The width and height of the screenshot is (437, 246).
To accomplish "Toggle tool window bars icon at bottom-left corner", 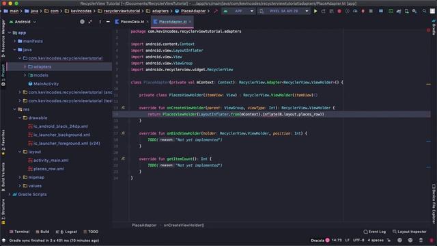I will (x=3, y=240).
